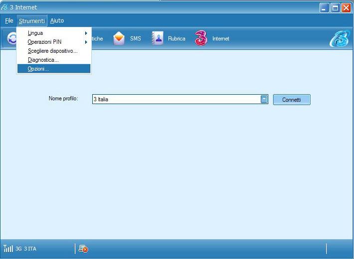The image size is (354, 259).
Task: Open the Aiuto menu
Action: [x=57, y=21]
